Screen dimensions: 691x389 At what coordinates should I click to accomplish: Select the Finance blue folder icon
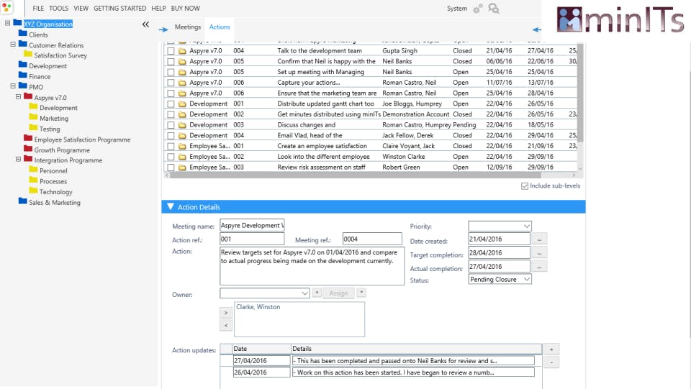pos(23,75)
